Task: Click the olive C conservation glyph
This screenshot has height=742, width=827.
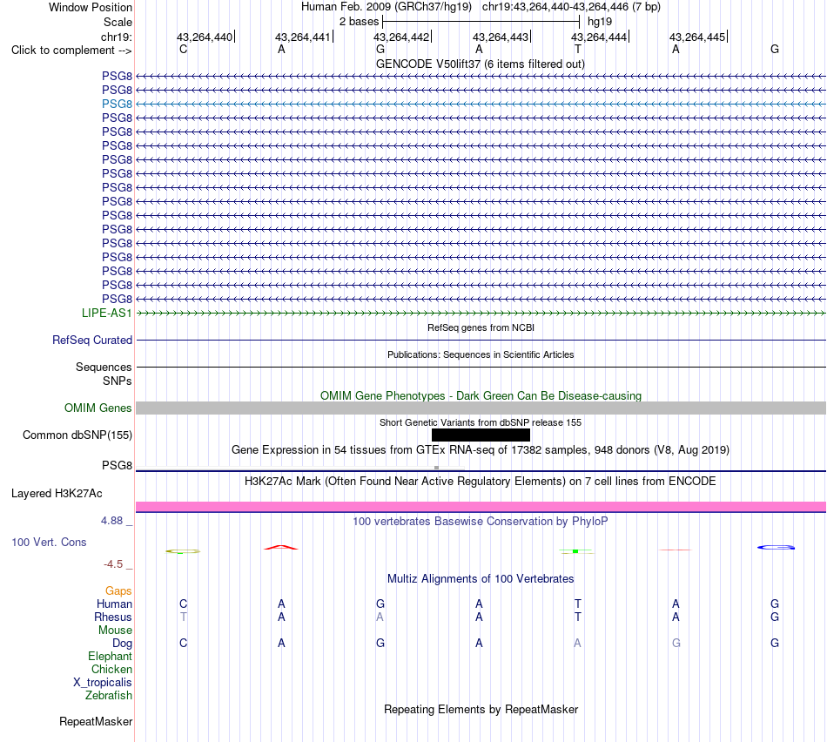Action: (x=183, y=551)
